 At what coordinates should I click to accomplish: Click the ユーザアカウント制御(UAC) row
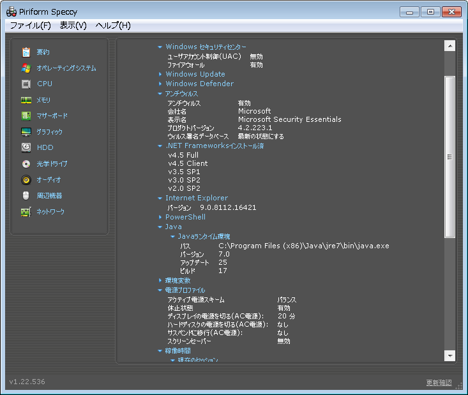(215, 56)
